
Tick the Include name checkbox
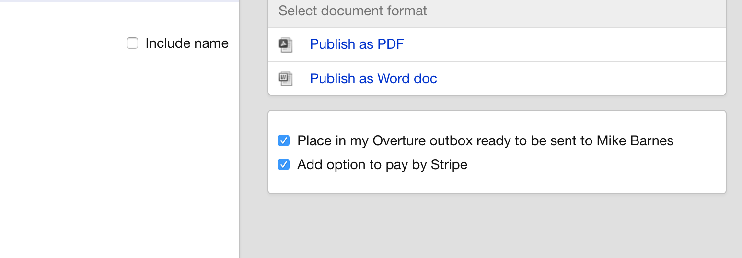tap(132, 43)
